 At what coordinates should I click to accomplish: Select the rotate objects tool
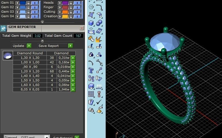pyautogui.click(x=99, y=78)
